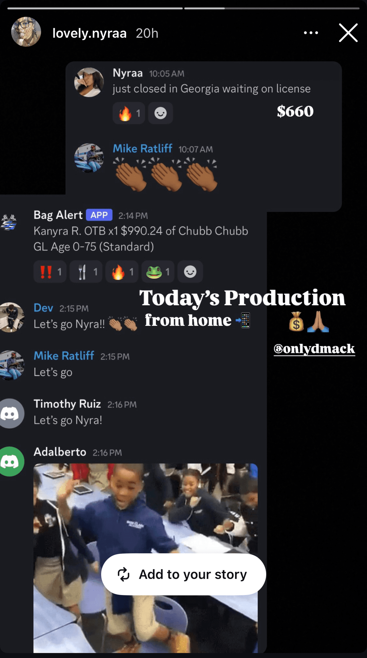This screenshot has width=367, height=658.
Task: Tap Mike Ratliff's avatar at 10:07 AM
Action: click(89, 158)
